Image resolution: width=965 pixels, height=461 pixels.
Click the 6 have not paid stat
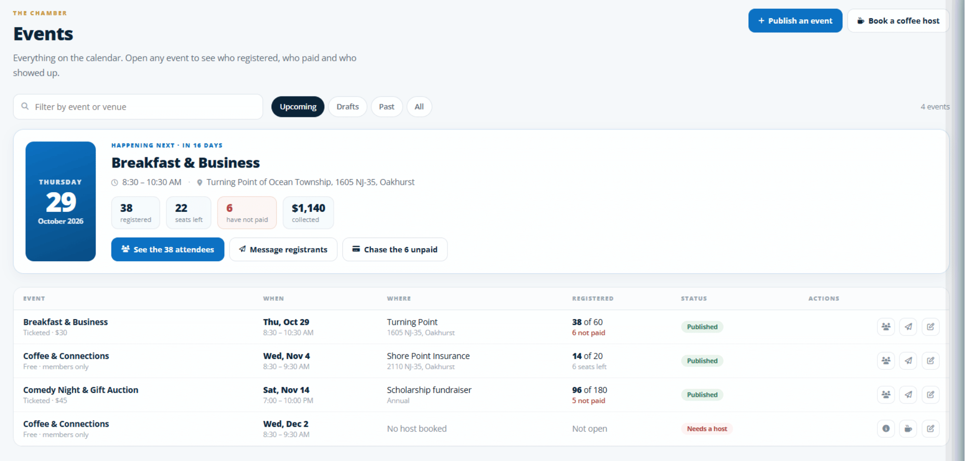point(247,213)
